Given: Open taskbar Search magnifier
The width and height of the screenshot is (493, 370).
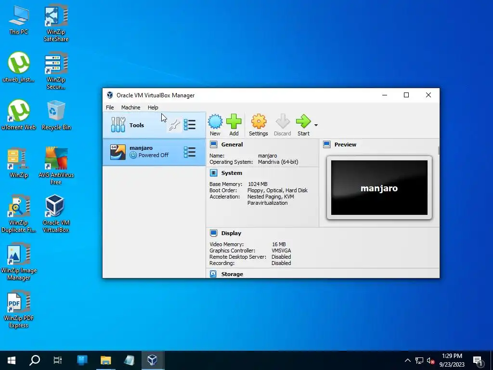Looking at the screenshot, I should coord(35,360).
